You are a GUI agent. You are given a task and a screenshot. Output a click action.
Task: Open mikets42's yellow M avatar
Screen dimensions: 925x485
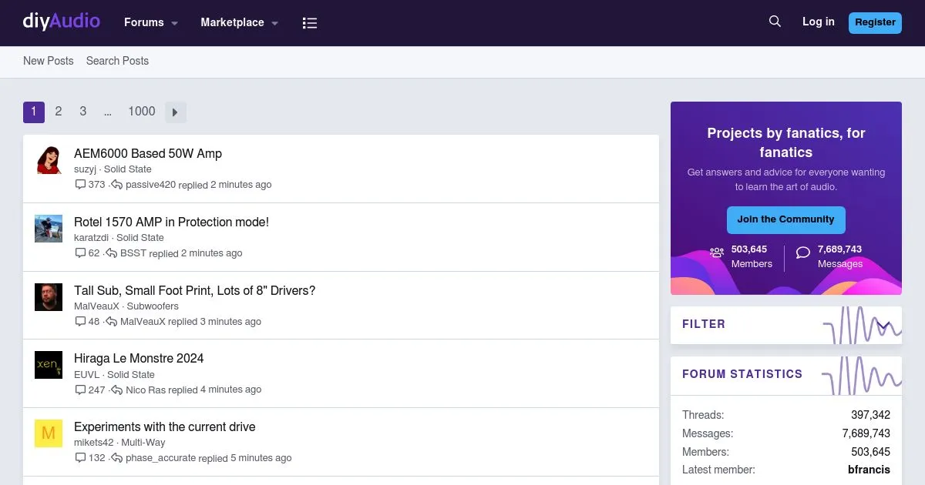pos(49,433)
